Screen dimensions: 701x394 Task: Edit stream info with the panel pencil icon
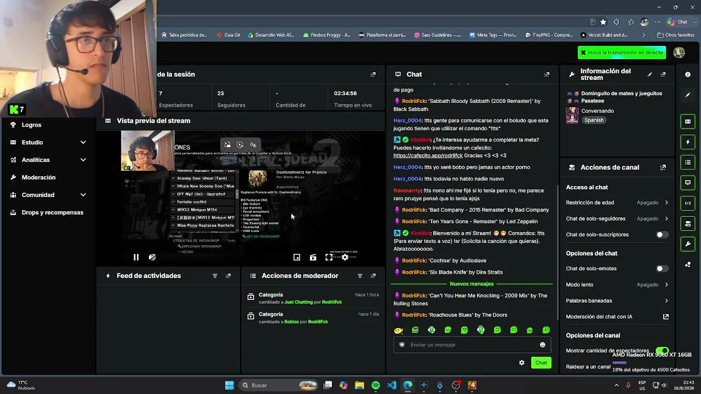click(x=650, y=74)
